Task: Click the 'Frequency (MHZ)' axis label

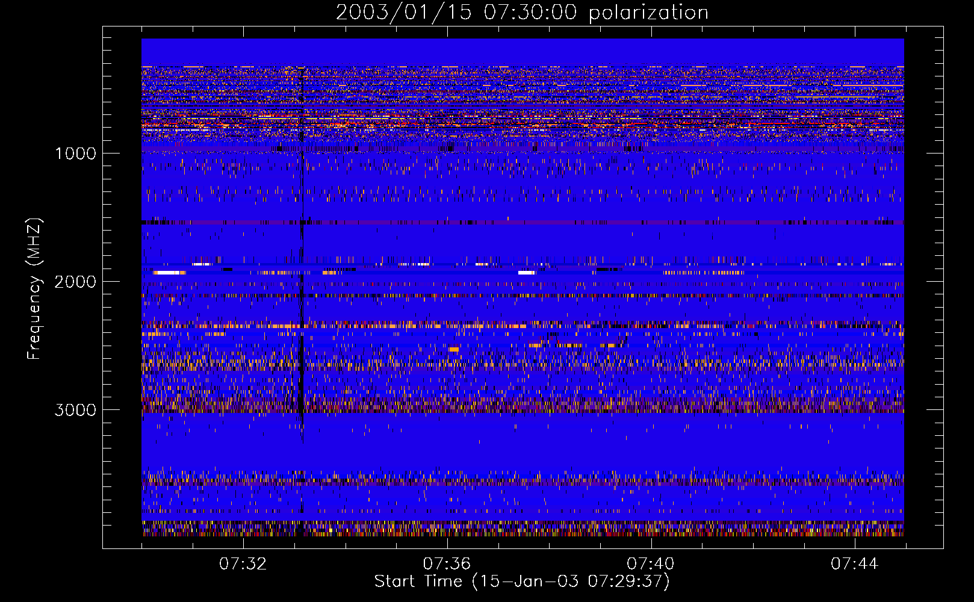Action: (x=35, y=289)
